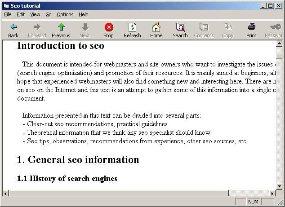This screenshot has height=207, width=285.
Task: Print the document using Print icon
Action: pyautogui.click(x=251, y=27)
